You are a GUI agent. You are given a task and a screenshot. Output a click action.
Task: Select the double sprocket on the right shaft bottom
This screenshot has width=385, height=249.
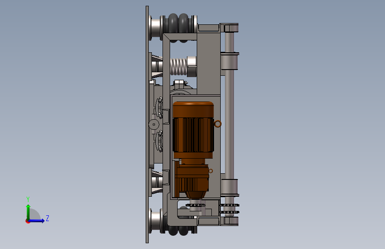[229, 209]
